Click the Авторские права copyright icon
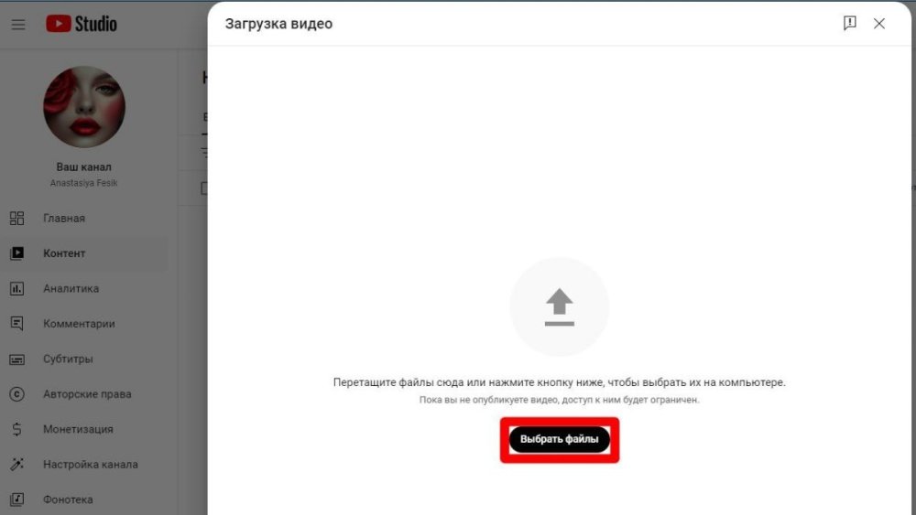The width and height of the screenshot is (916, 515). point(16,394)
